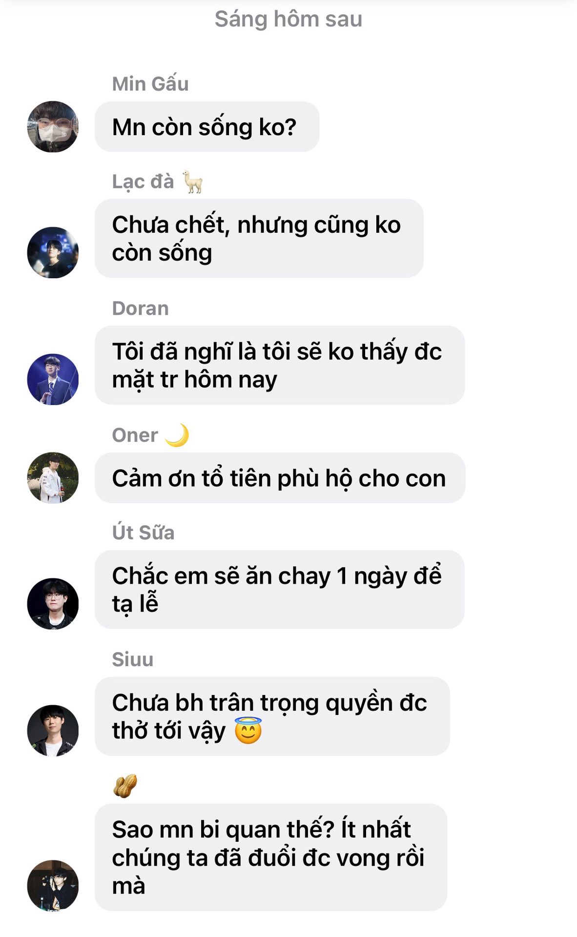Select the message "Mn còn sống ko?"
Viewport: 577px width, 937px height.
tap(207, 127)
